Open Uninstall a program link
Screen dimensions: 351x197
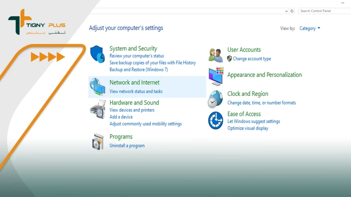pos(127,146)
